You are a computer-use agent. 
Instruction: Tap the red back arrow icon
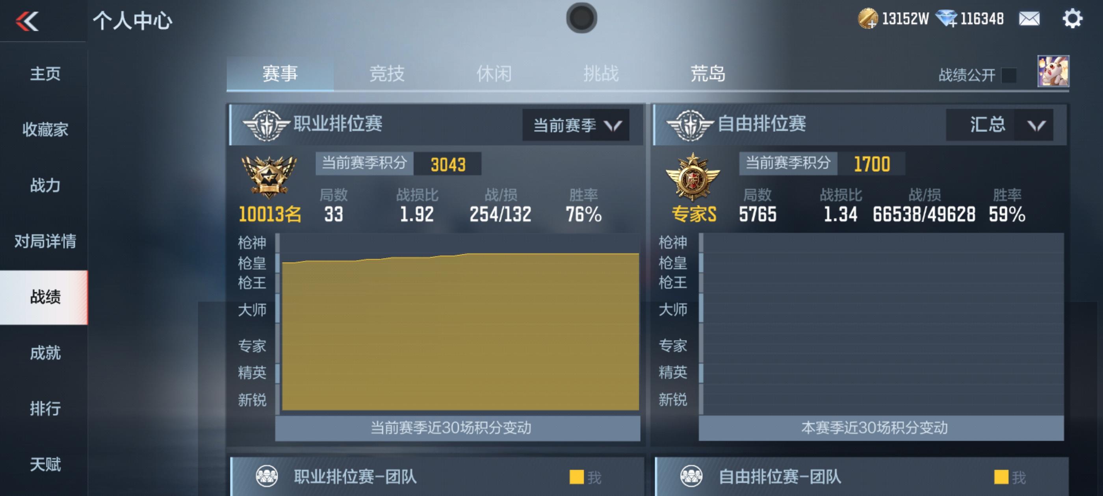(x=27, y=21)
